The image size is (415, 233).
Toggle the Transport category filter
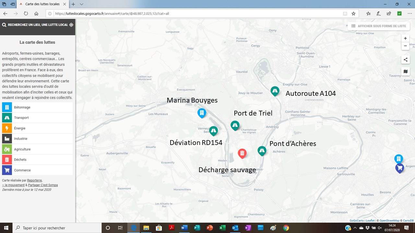tap(37, 118)
